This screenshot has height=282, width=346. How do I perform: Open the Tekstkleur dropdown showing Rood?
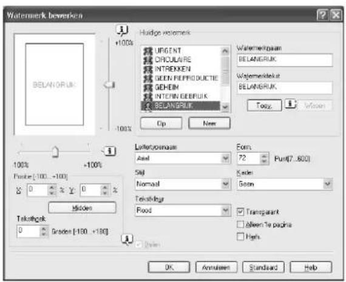point(226,210)
